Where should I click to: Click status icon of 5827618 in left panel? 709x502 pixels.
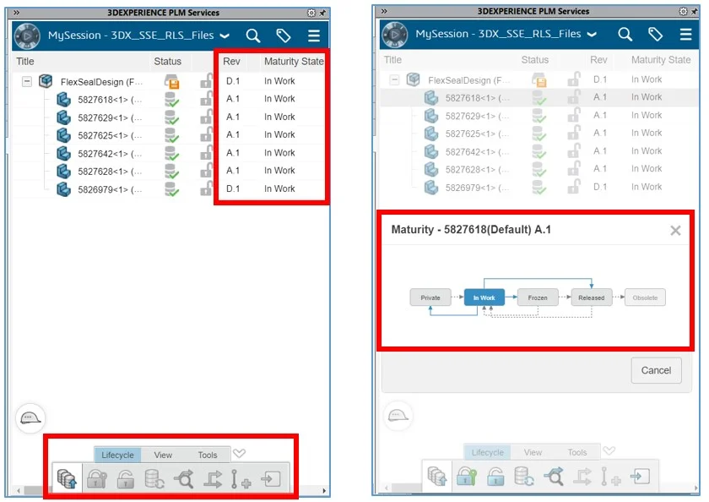[x=172, y=99]
